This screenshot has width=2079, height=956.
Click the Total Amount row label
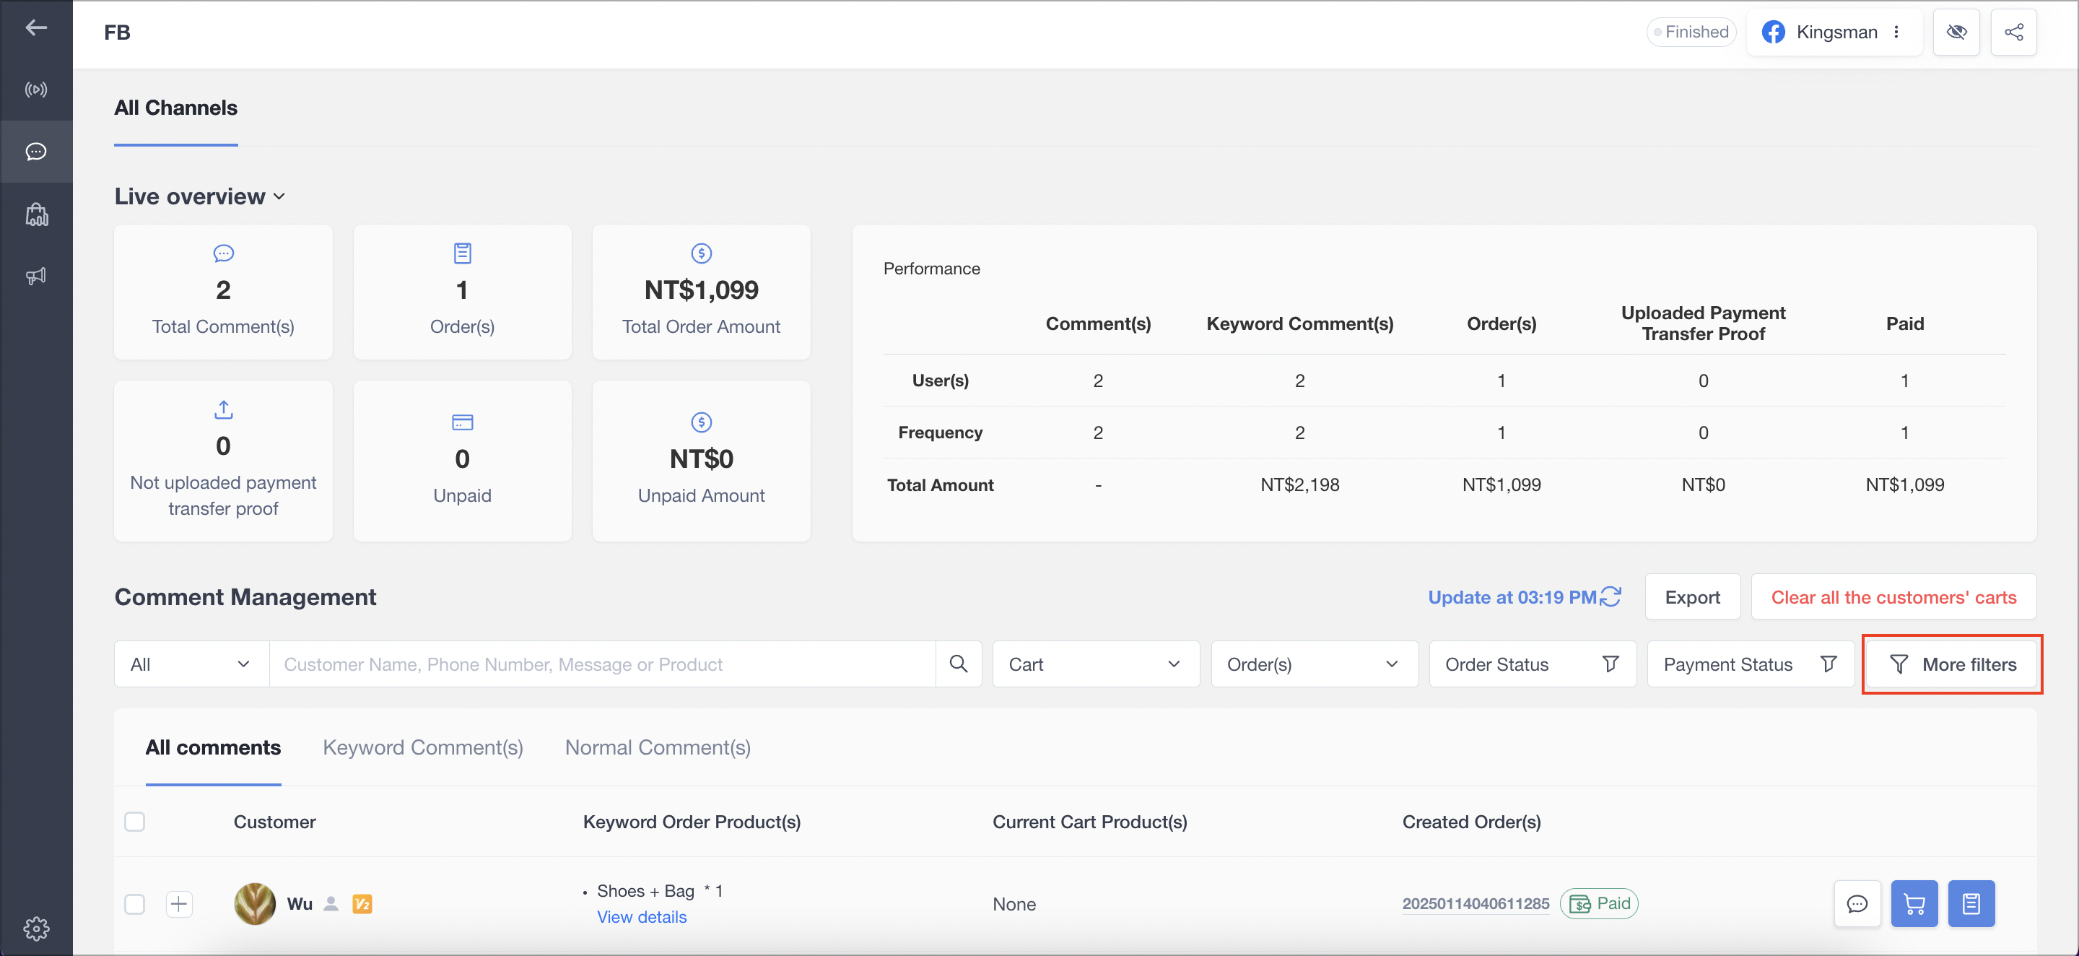click(x=939, y=484)
